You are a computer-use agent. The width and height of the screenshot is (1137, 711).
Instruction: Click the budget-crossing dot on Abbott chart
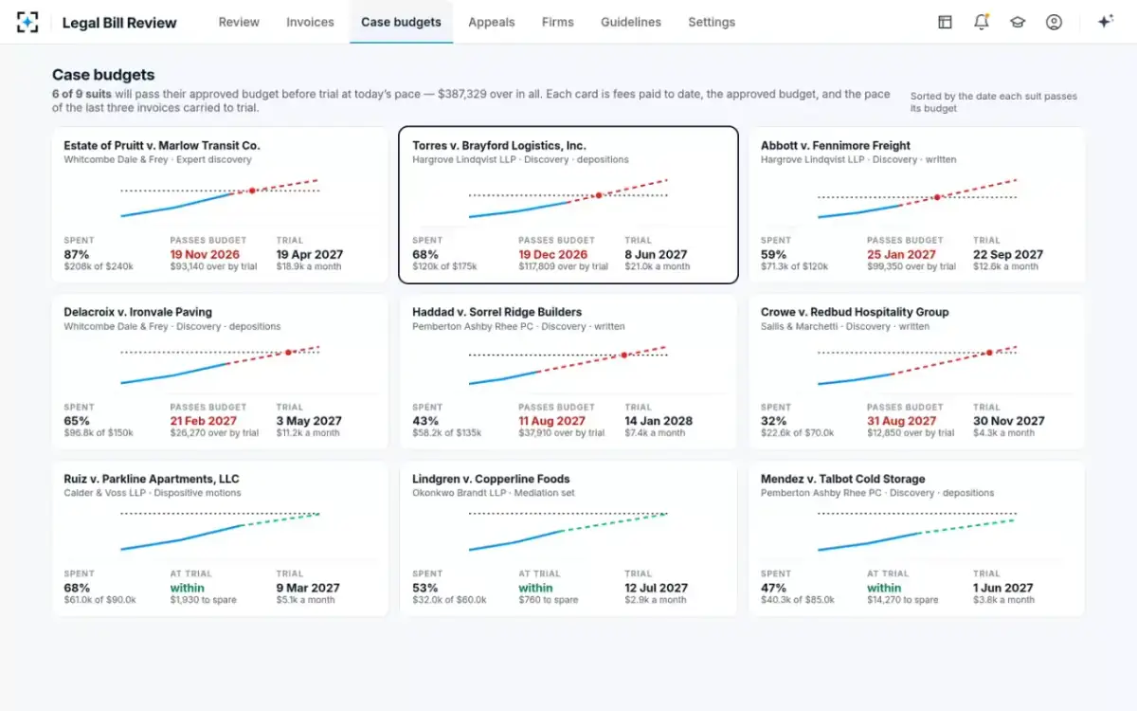click(937, 197)
